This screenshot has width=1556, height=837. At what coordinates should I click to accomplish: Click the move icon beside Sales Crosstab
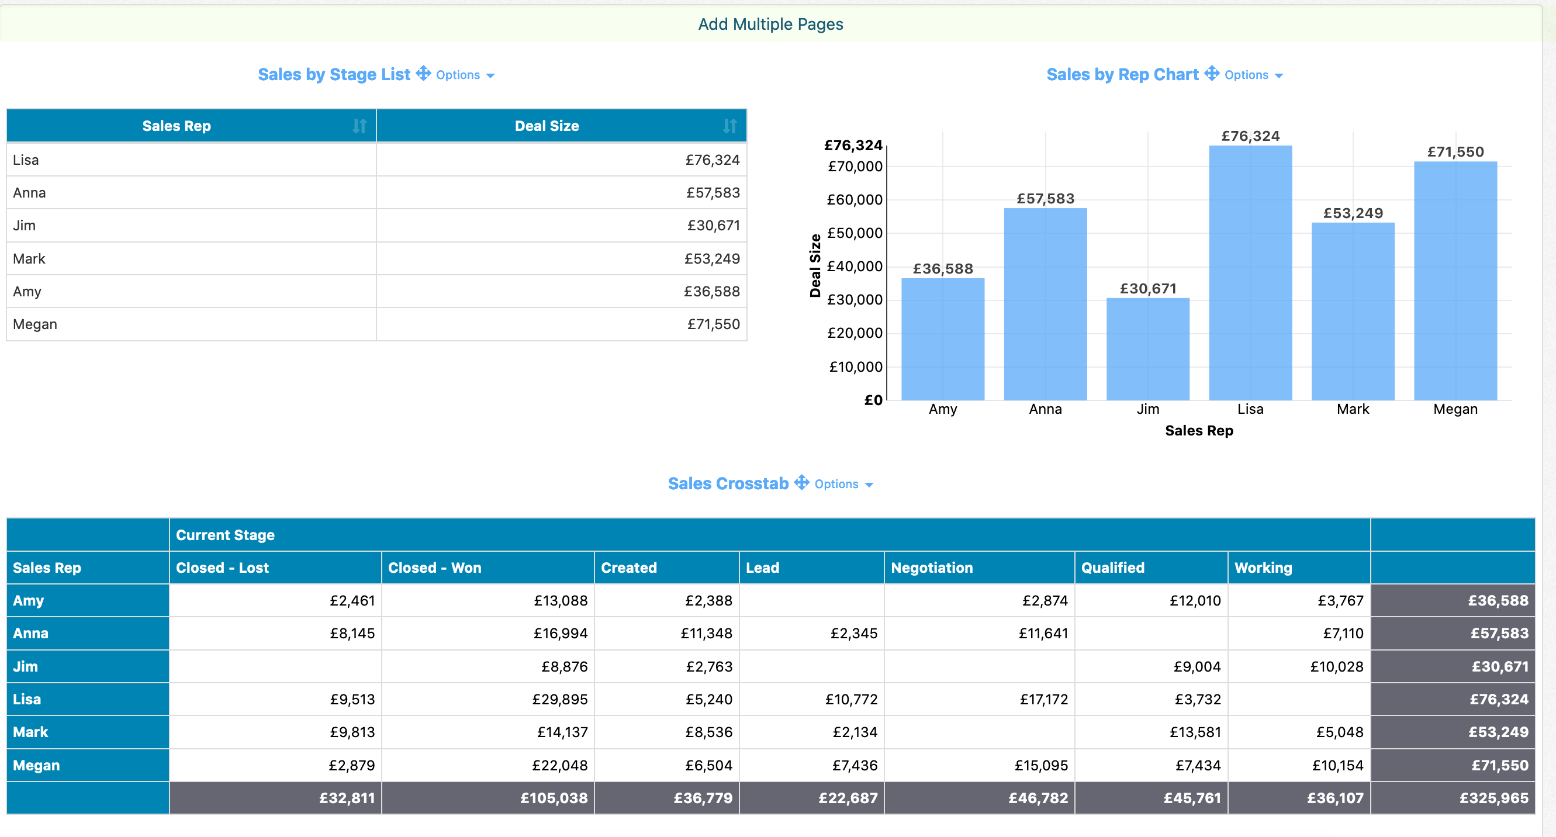pos(801,483)
